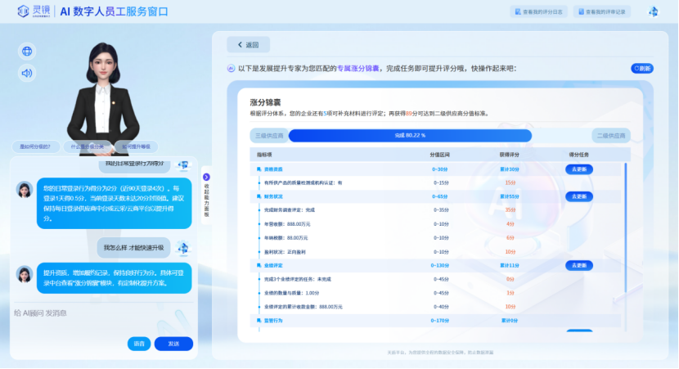Click the digital assistant avatar figure
The width and height of the screenshot is (679, 369).
click(x=103, y=97)
